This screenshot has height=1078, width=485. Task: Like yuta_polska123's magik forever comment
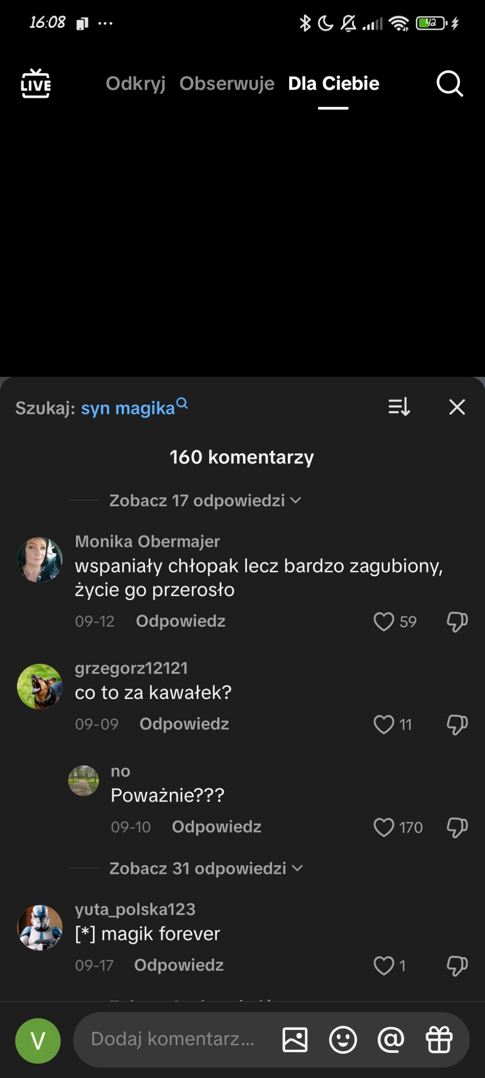(x=384, y=965)
